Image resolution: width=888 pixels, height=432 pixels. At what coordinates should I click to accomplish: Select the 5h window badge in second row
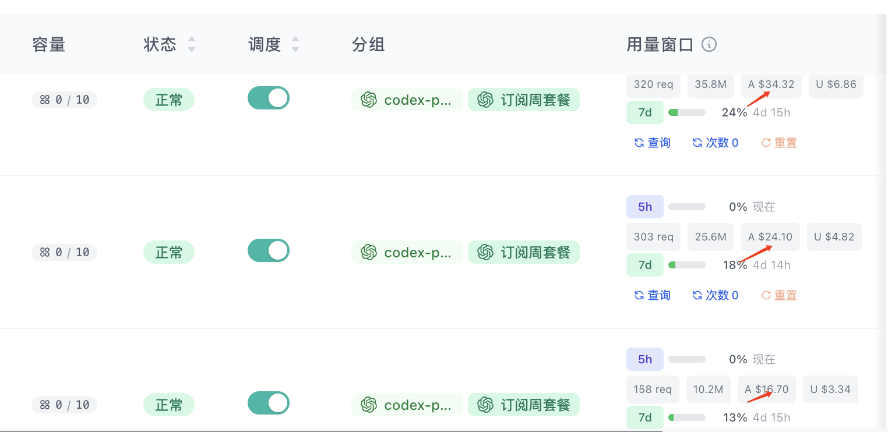pos(645,207)
